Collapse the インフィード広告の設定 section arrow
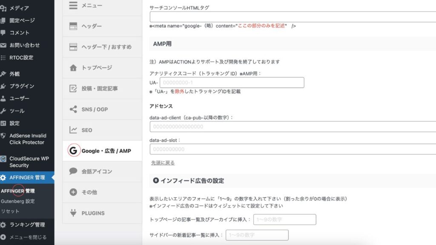Image resolution: width=436 pixels, height=245 pixels. 156,181
